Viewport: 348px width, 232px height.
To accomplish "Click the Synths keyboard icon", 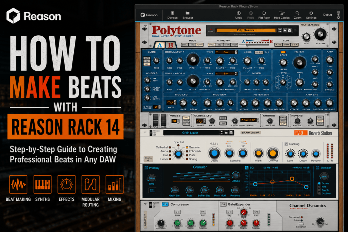I will click(42, 184).
